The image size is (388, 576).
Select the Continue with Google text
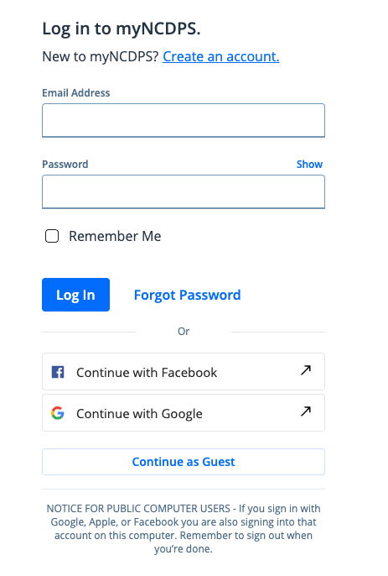tap(139, 414)
